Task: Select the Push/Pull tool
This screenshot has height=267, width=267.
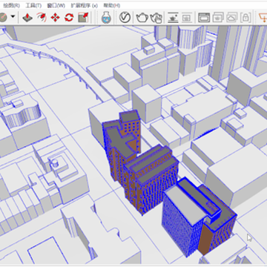Action: coord(27,18)
